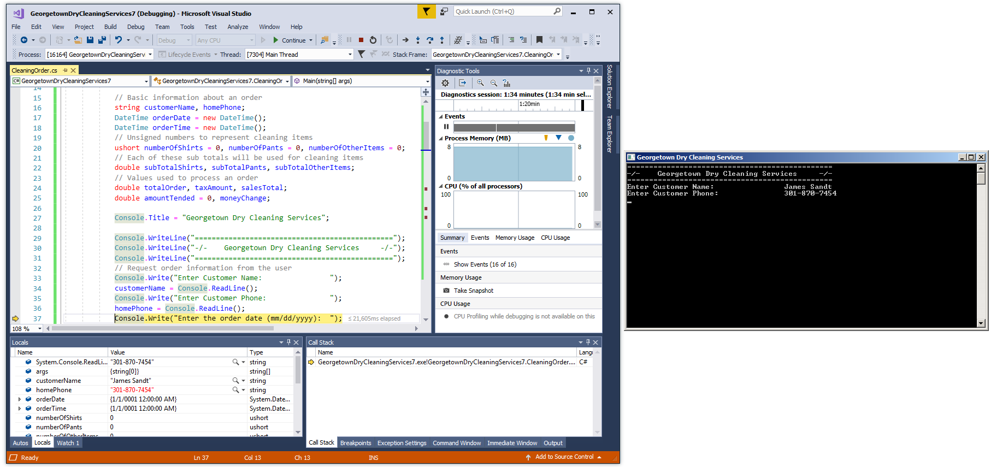The height and width of the screenshot is (467, 991).
Task: Click the Navigate Backward arrow icon
Action: (x=24, y=40)
